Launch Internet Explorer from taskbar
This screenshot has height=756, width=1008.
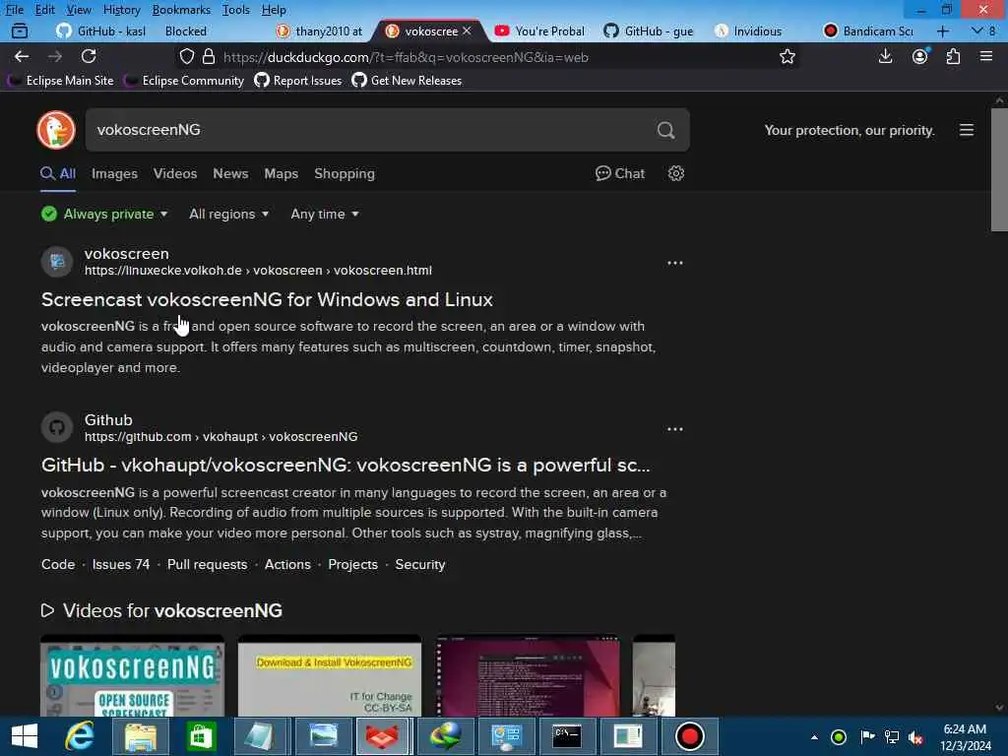80,736
